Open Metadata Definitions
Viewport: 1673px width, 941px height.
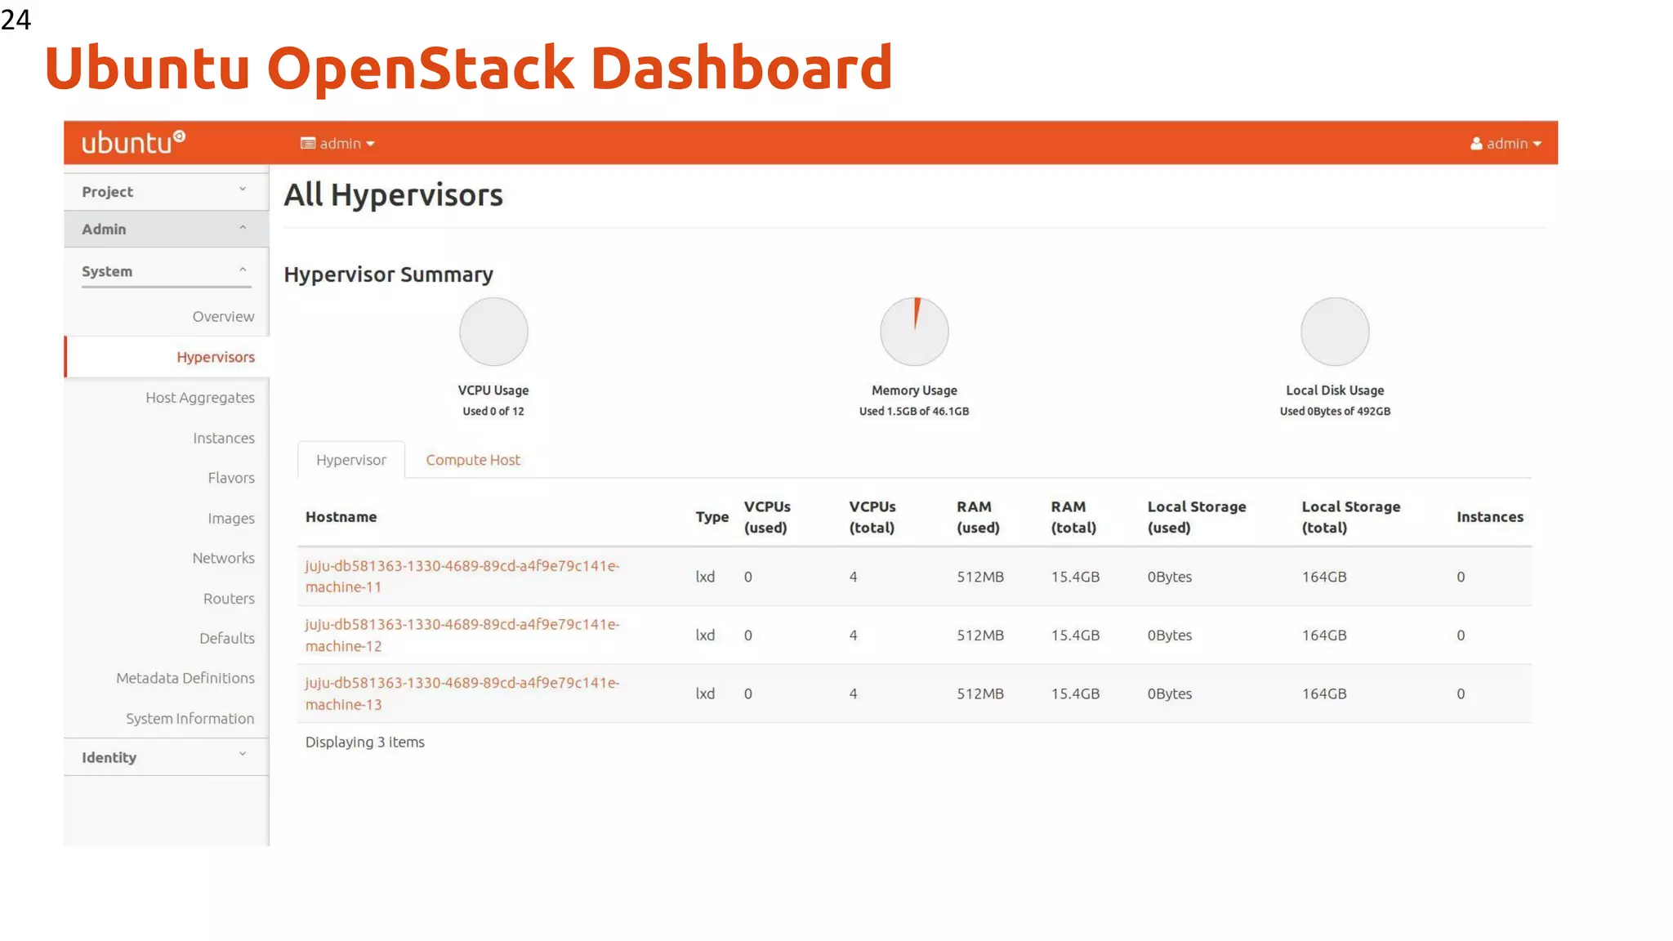click(x=185, y=678)
